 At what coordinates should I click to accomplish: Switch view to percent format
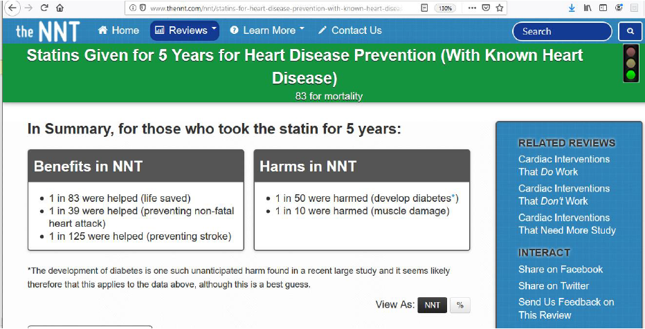(460, 305)
